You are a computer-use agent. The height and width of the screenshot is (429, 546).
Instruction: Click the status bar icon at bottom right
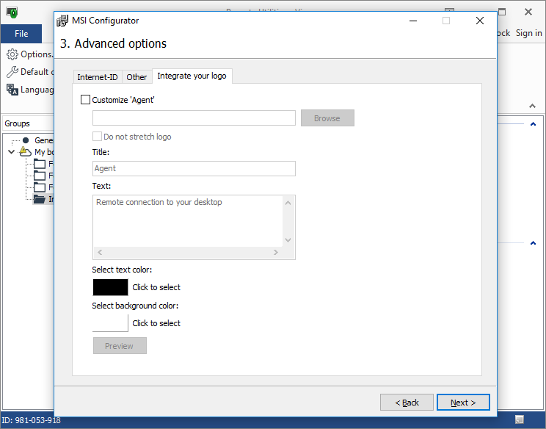pyautogui.click(x=519, y=419)
